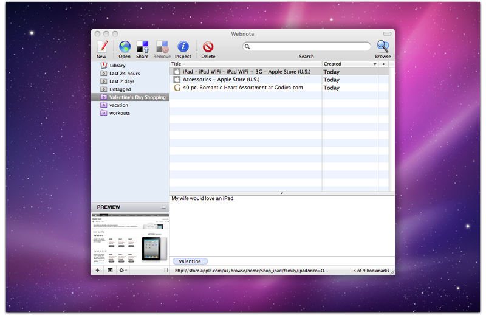Screen dimensions: 486x315
Task: Click the valentine tag token
Action: point(190,261)
